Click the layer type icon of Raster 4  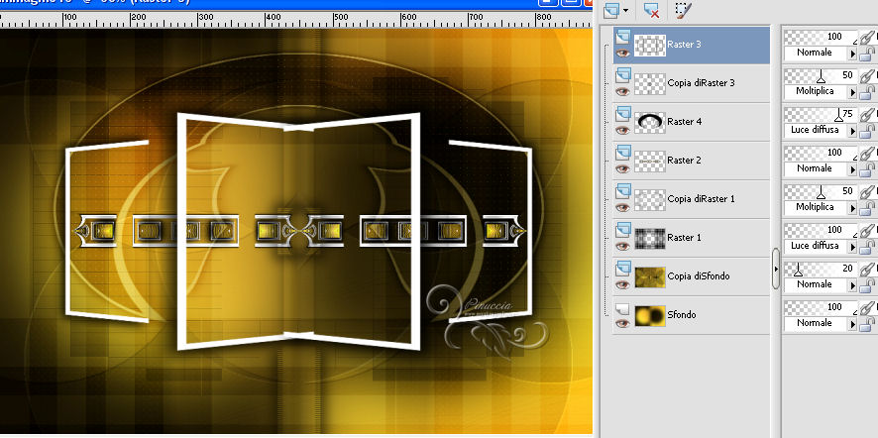tap(622, 114)
